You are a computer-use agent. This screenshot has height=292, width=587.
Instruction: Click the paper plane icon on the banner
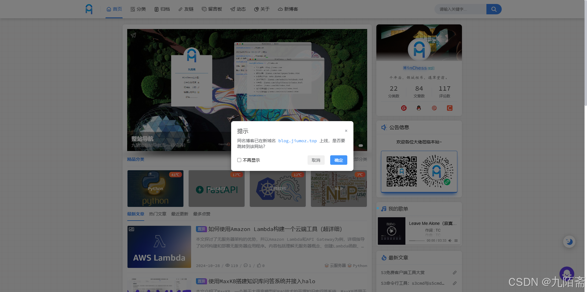click(x=133, y=35)
